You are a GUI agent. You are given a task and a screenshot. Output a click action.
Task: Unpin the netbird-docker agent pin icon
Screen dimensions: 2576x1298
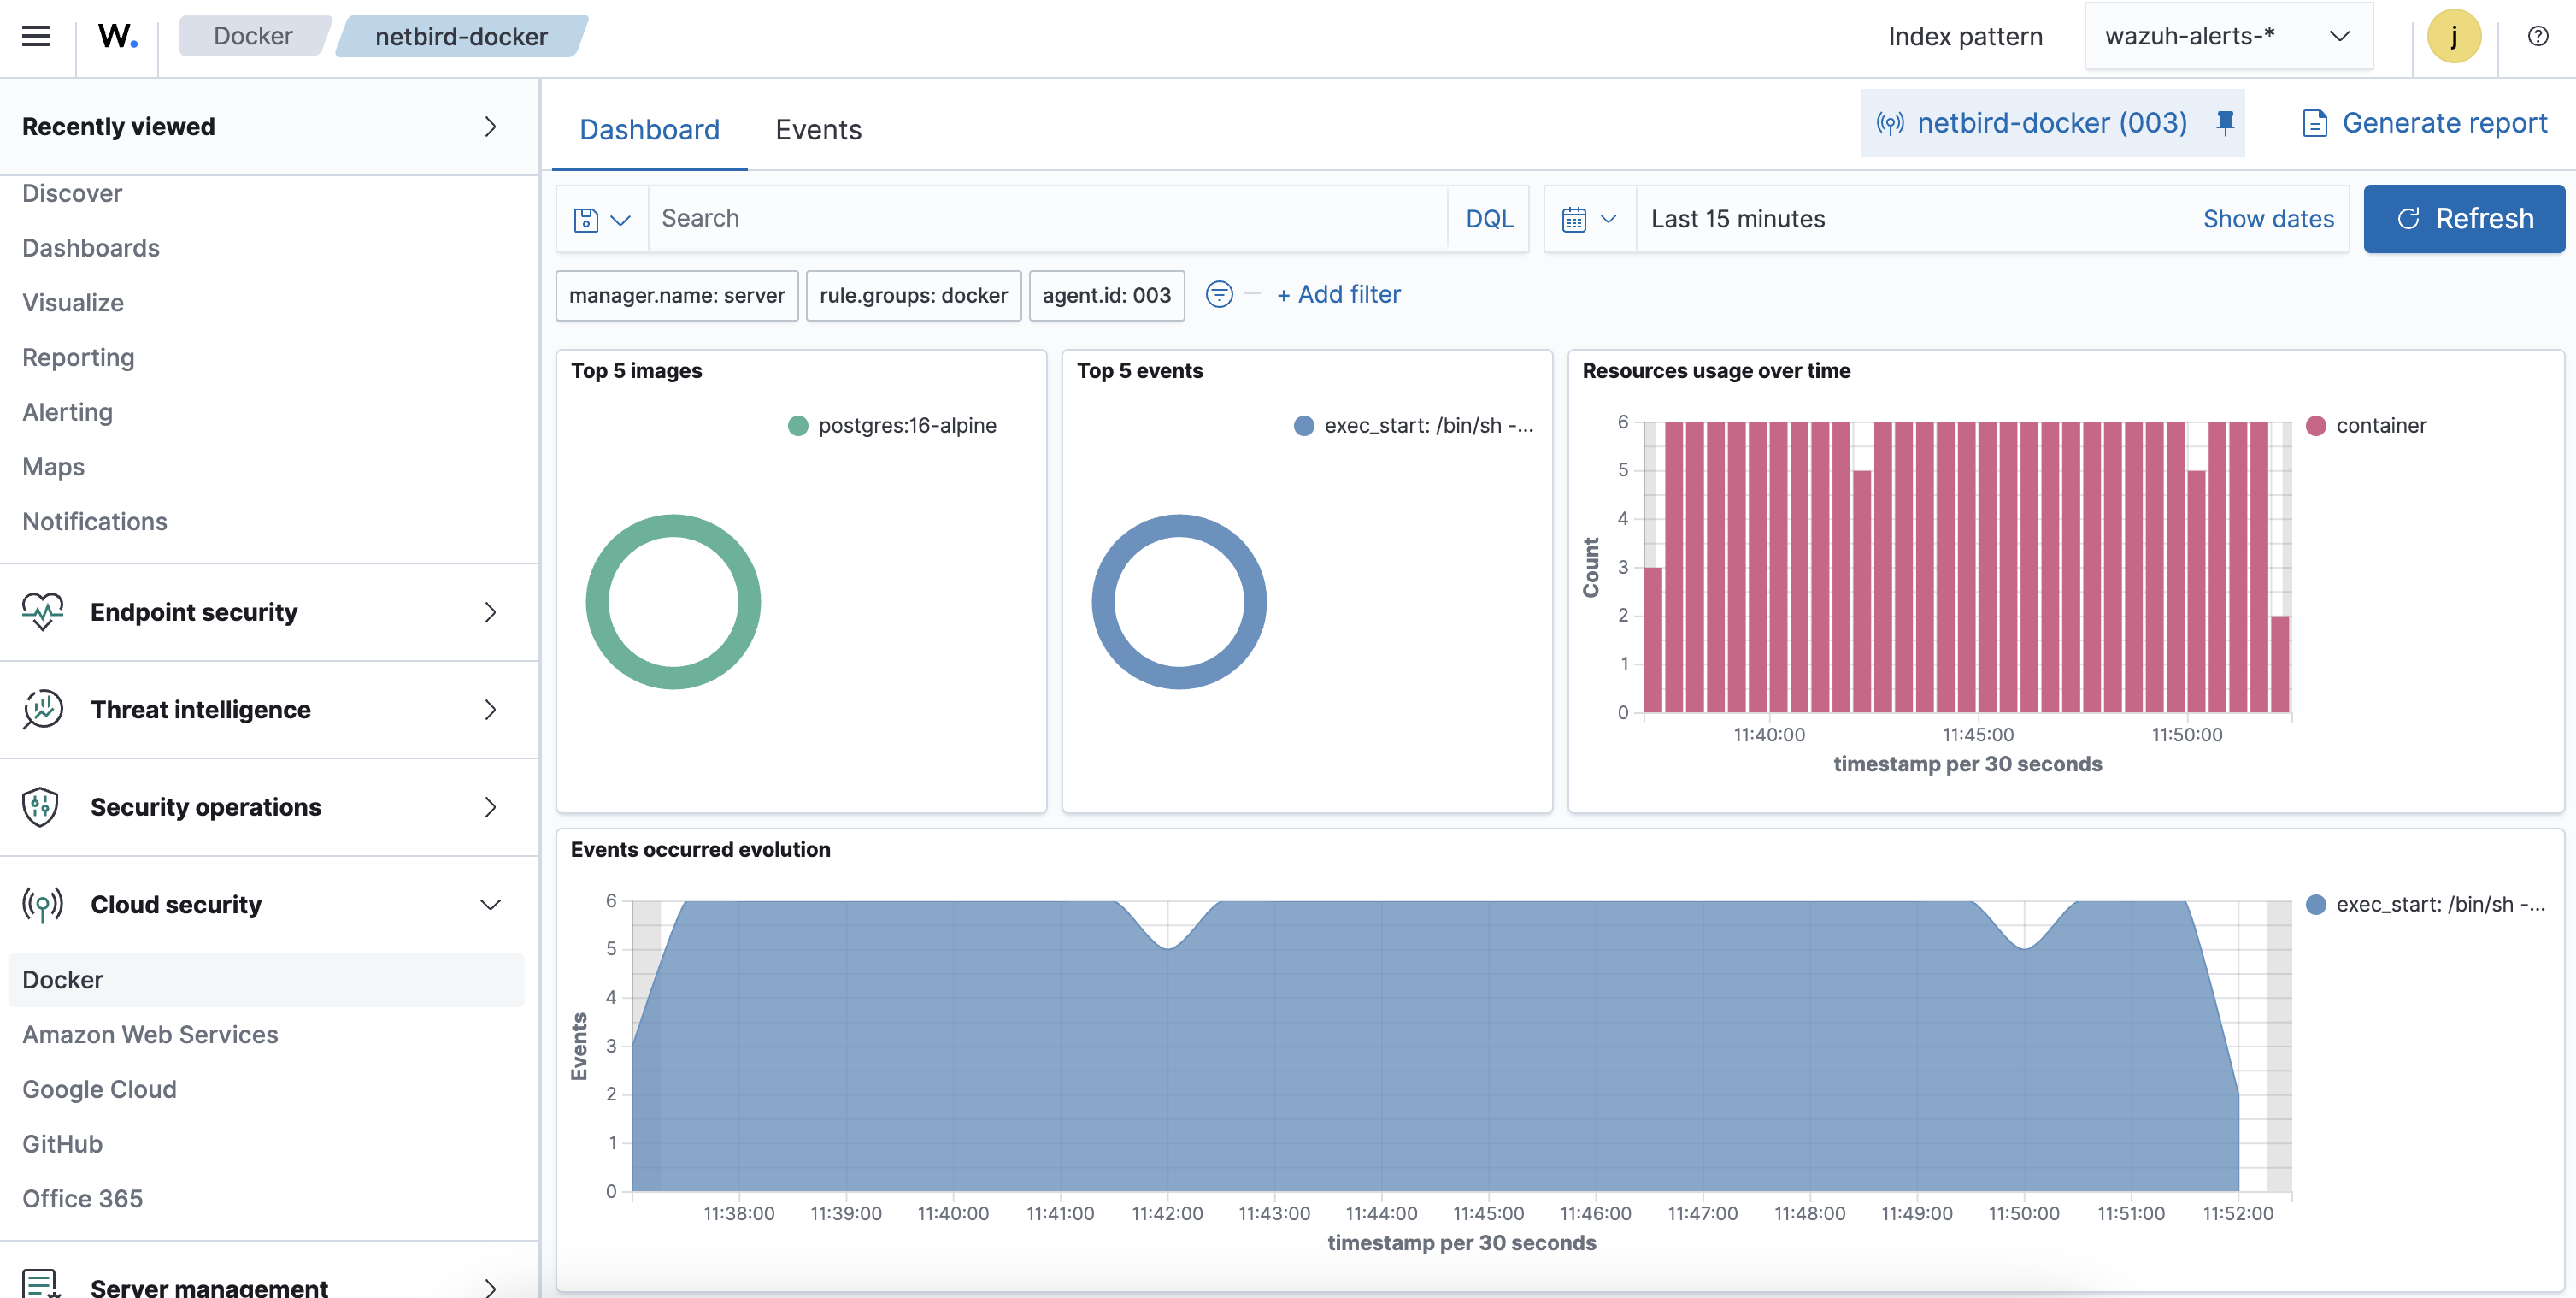2224,123
